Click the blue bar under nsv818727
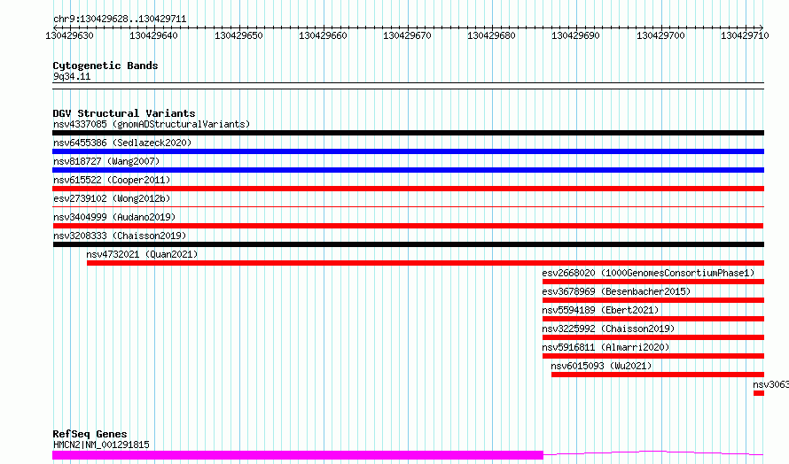Viewport: 789px width, 464px height. click(x=408, y=170)
